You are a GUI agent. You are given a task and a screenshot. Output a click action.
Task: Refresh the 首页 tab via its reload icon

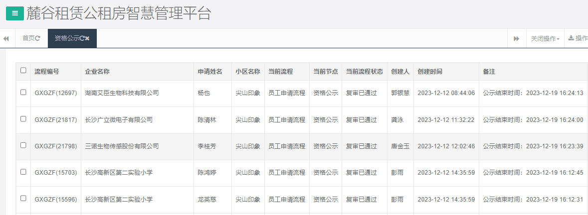click(38, 38)
